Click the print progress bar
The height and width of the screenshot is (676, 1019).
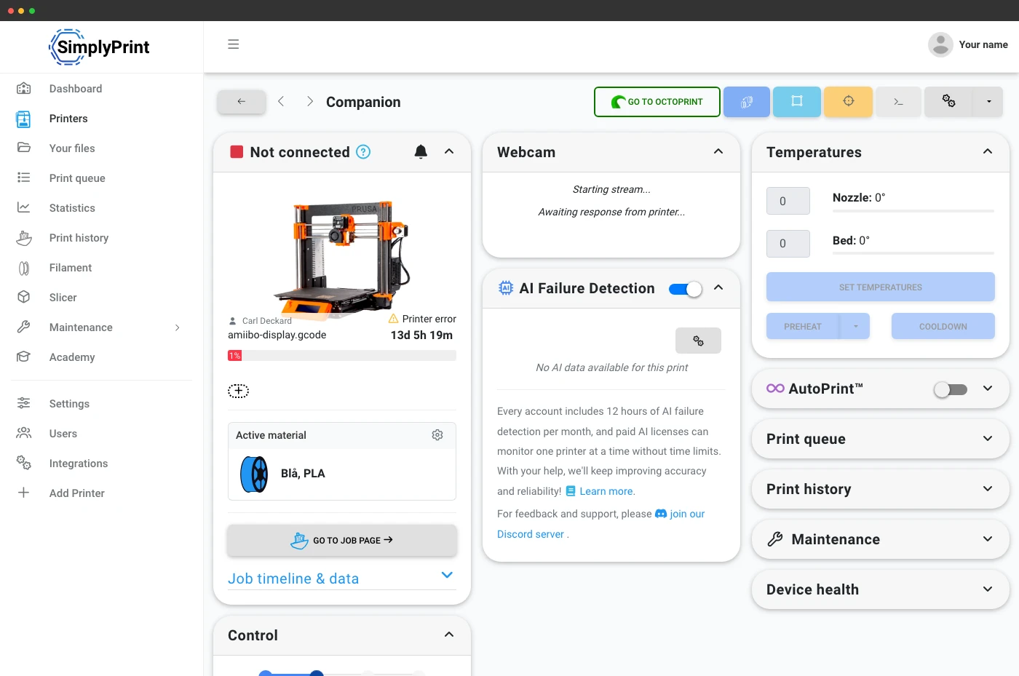point(342,356)
